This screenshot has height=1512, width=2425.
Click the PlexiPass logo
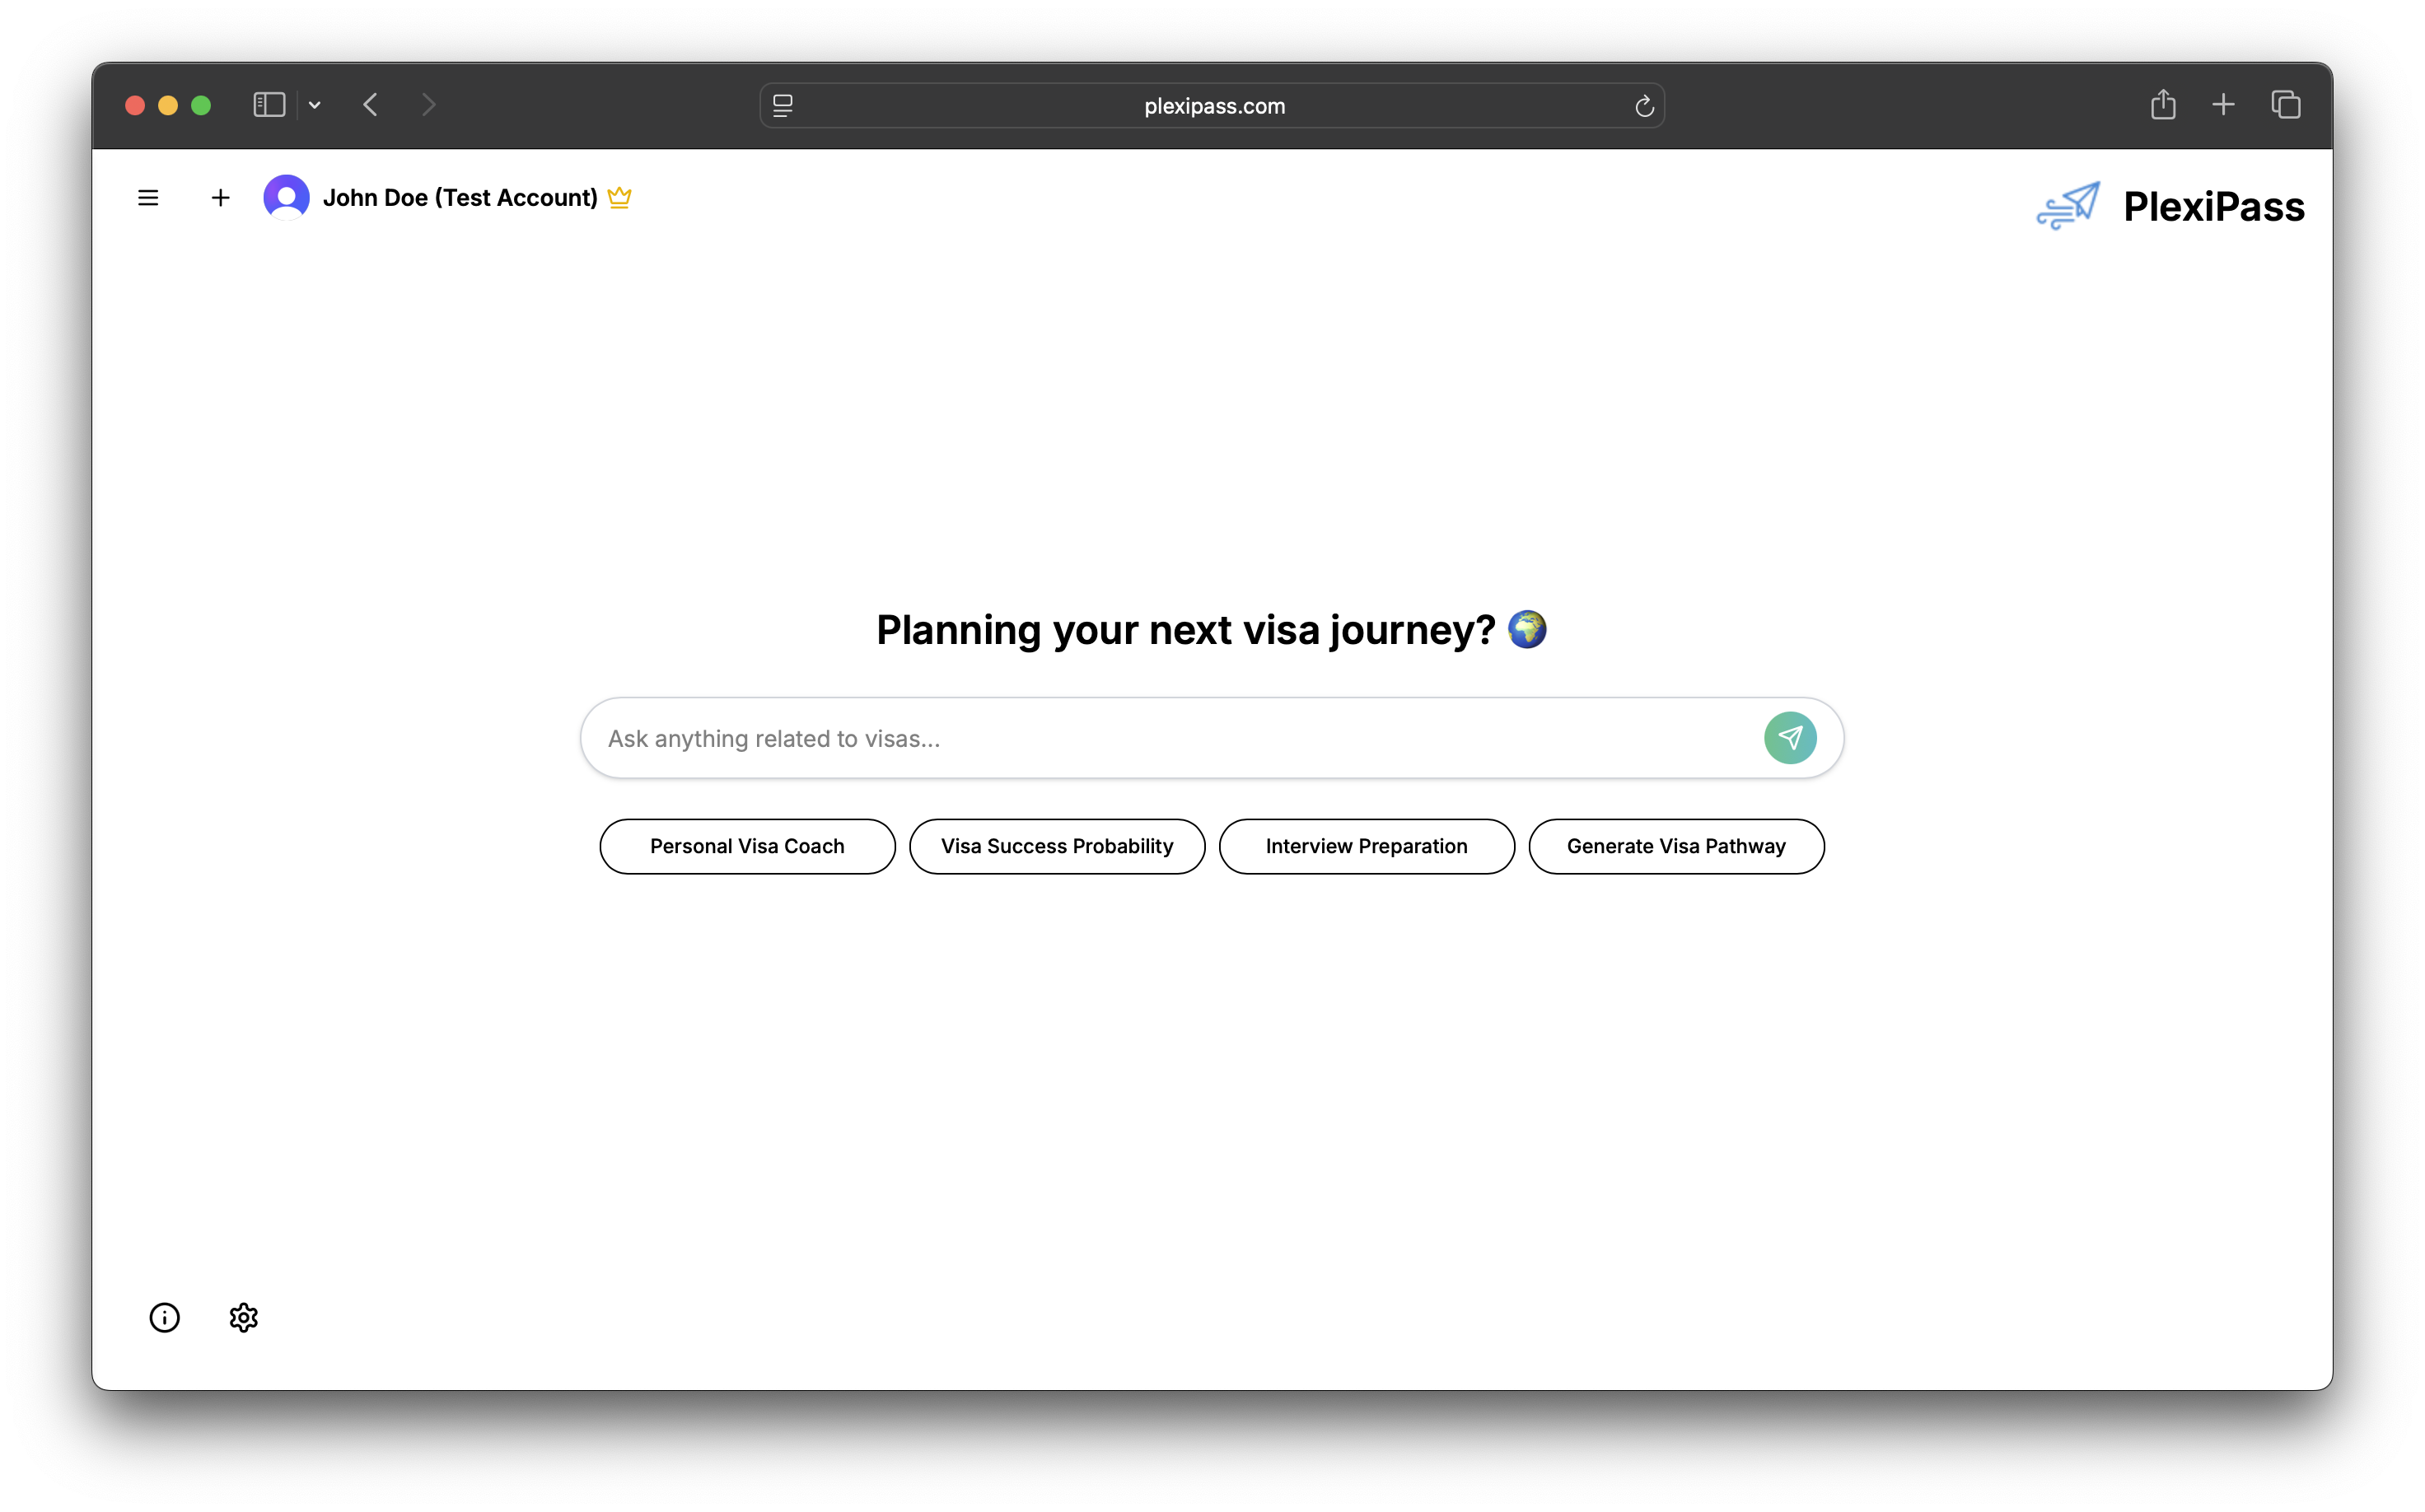(2170, 206)
